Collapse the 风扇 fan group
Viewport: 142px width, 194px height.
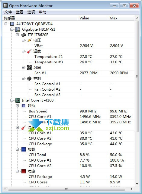point(23,67)
